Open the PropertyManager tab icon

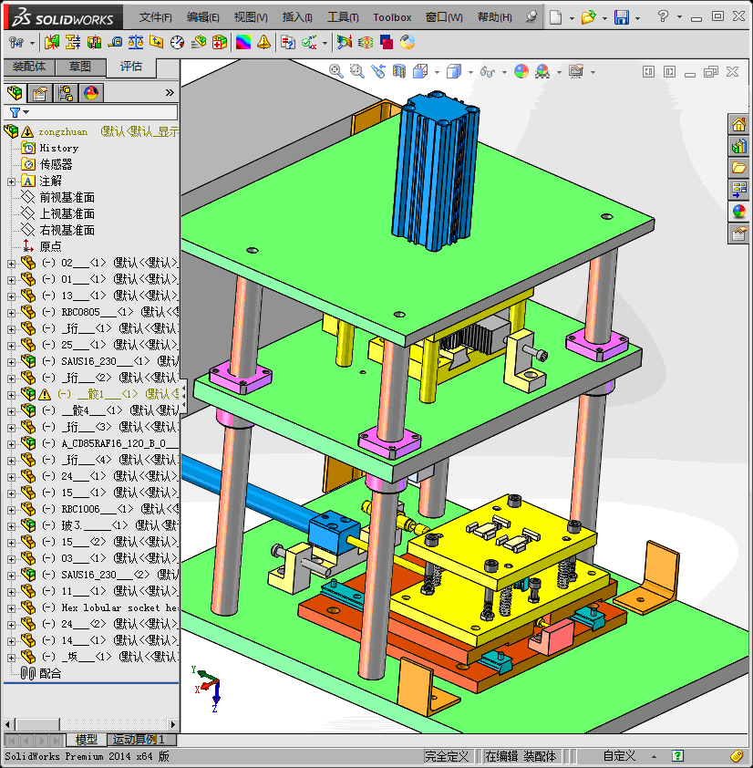pos(39,92)
